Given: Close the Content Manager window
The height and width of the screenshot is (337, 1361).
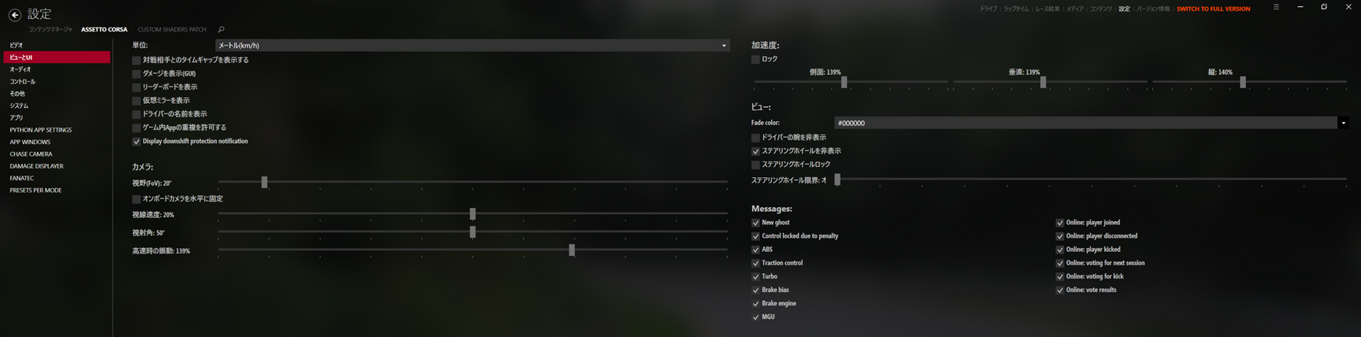Looking at the screenshot, I should [x=1348, y=7].
